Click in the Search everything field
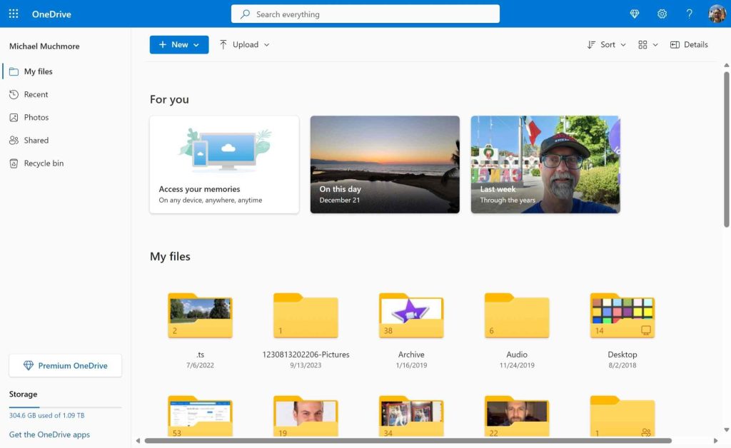Viewport: 731px width, 448px height. [365, 14]
